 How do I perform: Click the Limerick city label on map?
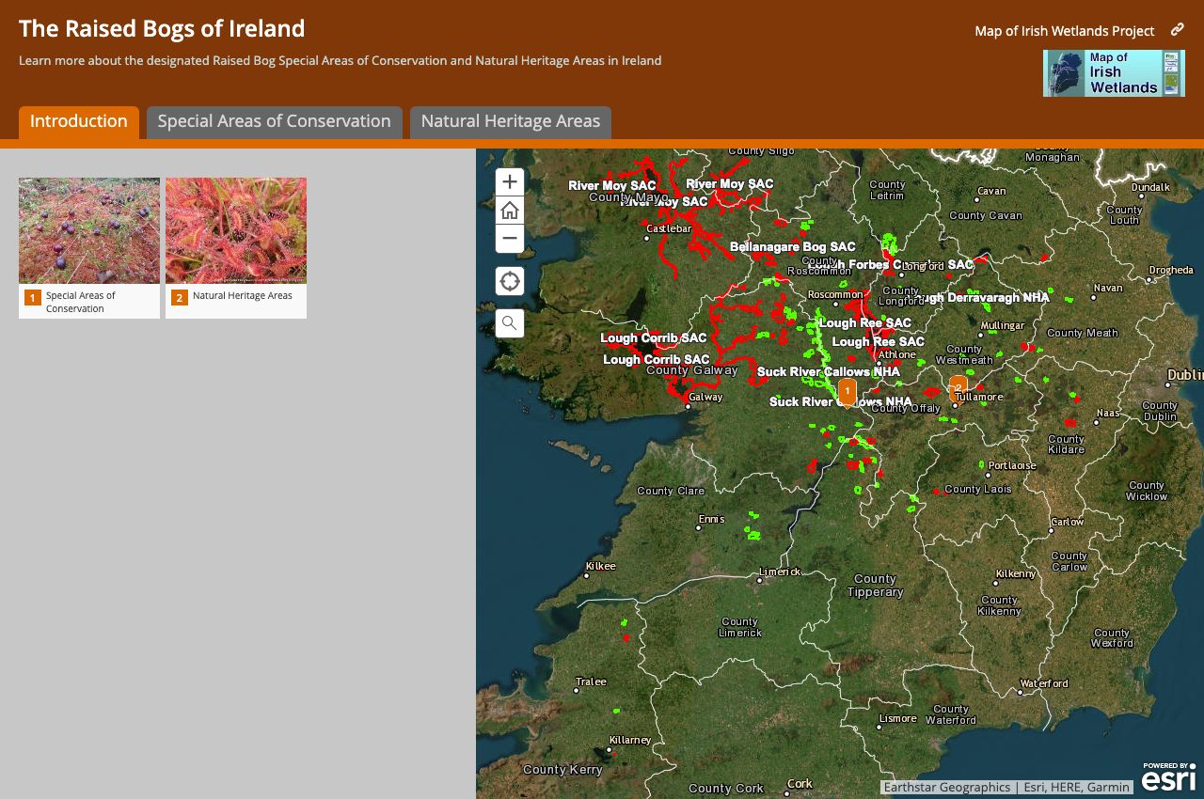(780, 572)
